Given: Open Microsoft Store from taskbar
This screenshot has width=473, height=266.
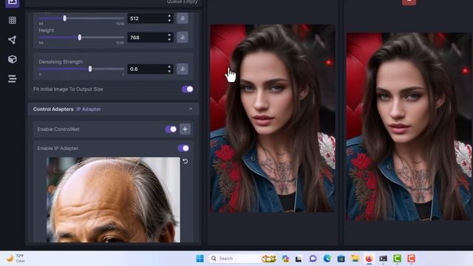Looking at the screenshot, I should (x=341, y=259).
